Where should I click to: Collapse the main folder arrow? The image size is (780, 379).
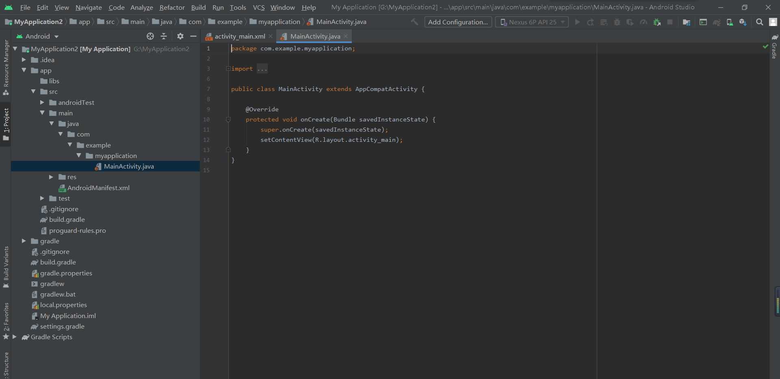pos(42,113)
